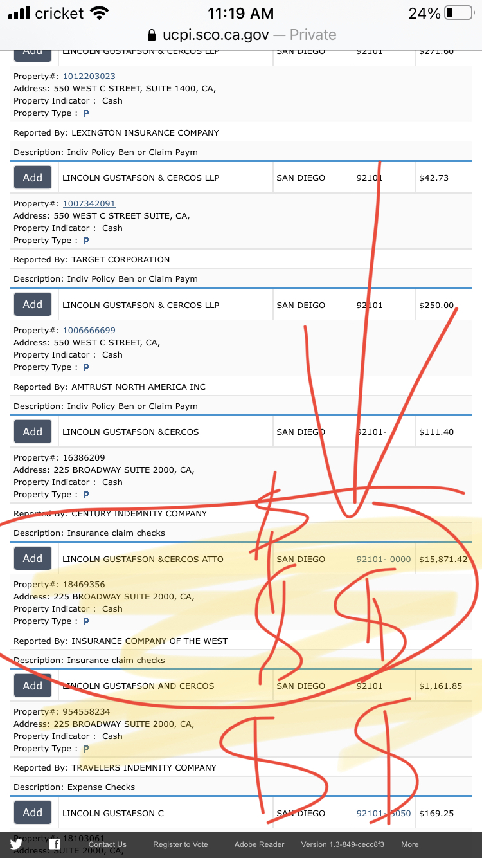Click LINCOLN GUSTAFSON AND CERCOS owner name
482x858 pixels.
pos(138,686)
